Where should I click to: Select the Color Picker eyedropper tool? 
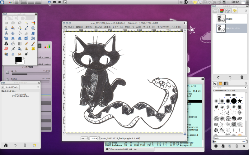(26, 28)
